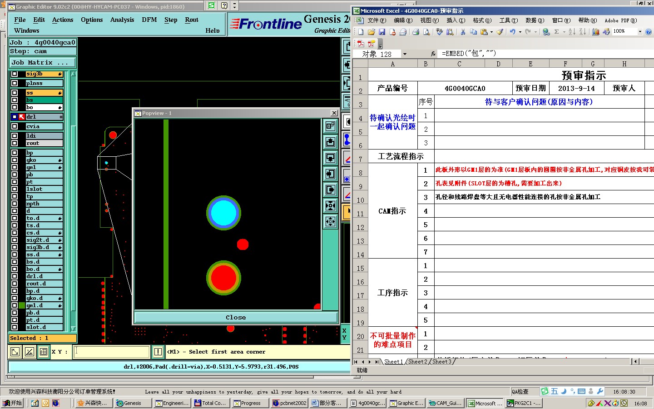Viewport: 654px width, 409px height.
Task: Click the grid snap icon beside XY field
Action: tap(44, 352)
